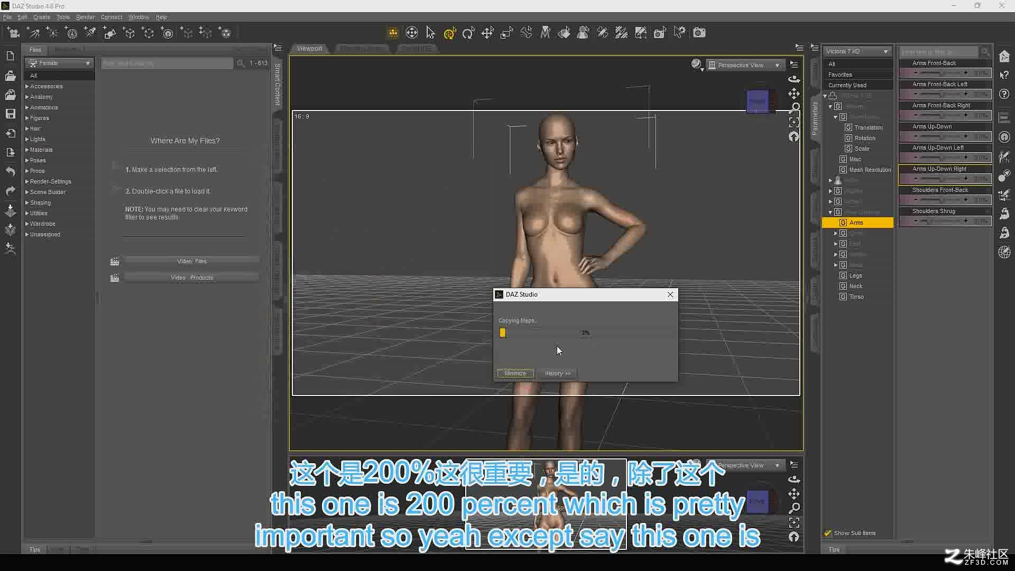Image resolution: width=1015 pixels, height=571 pixels.
Task: Open the Window menu
Action: [139, 17]
